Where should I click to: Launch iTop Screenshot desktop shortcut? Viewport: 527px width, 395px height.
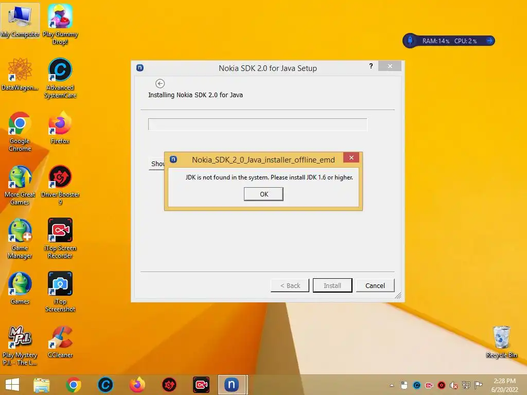coord(60,292)
